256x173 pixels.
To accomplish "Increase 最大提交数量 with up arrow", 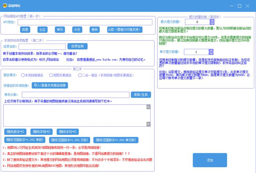I will pos(212,20).
